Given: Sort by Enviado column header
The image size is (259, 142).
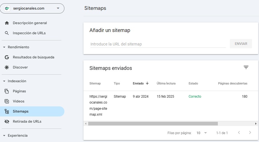Looking at the screenshot, I should click(138, 83).
